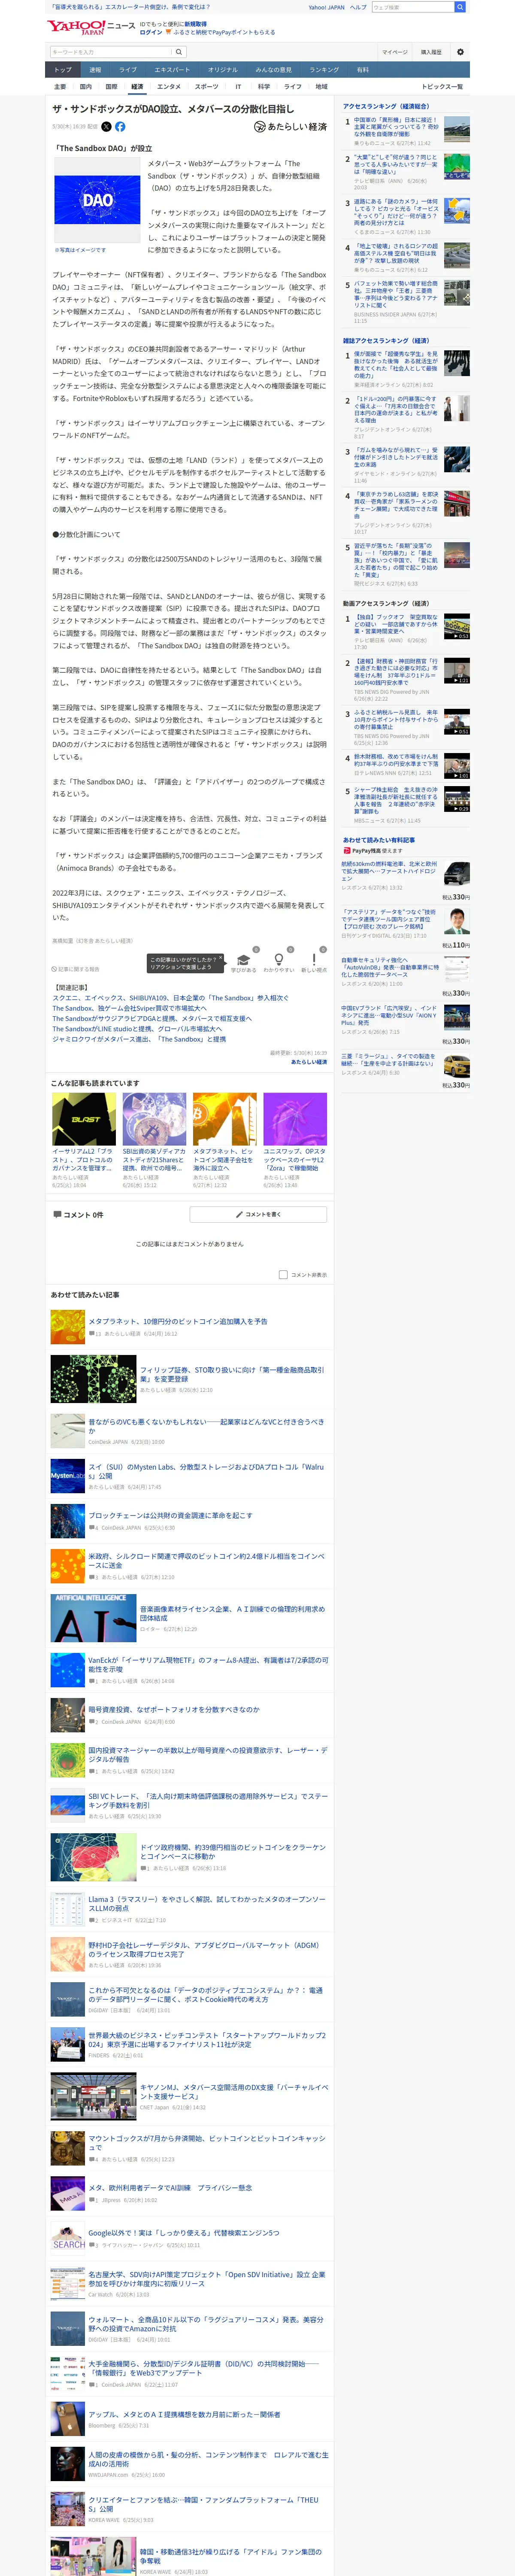Click the ウェブ検索 input field
This screenshot has width=515, height=2576.
pos(412,7)
